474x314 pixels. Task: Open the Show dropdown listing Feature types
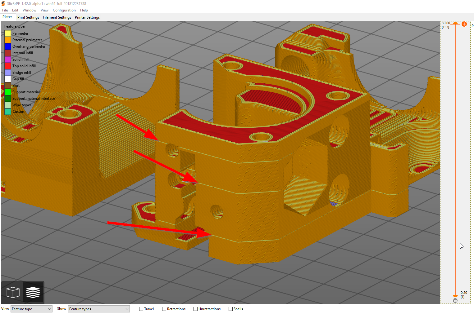click(x=99, y=309)
